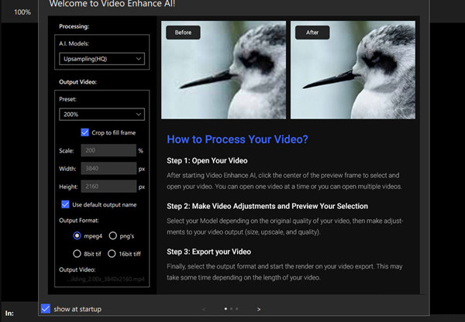Image resolution: width=465 pixels, height=322 pixels.
Task: Disable show at startup checkbox
Action: (x=46, y=309)
